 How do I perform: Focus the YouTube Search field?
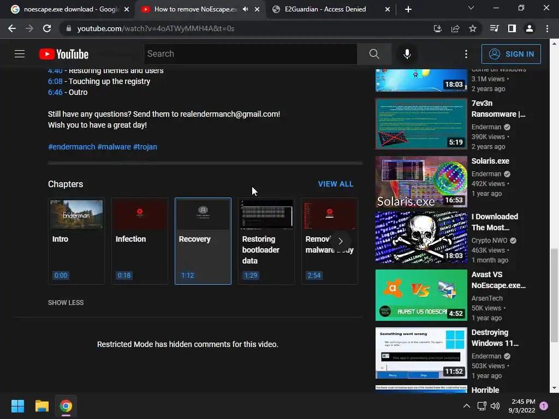(250, 54)
